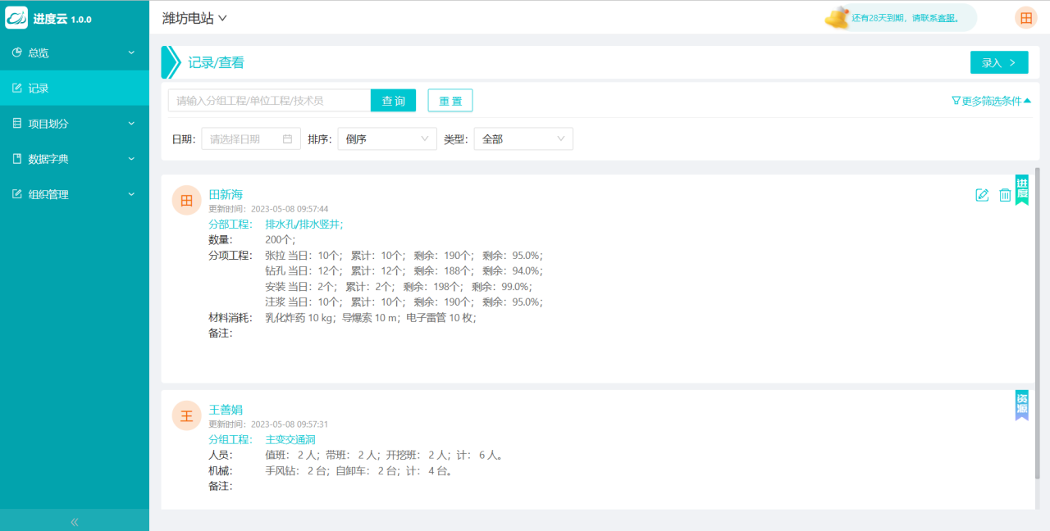Click the 查询 search button

pyautogui.click(x=393, y=101)
